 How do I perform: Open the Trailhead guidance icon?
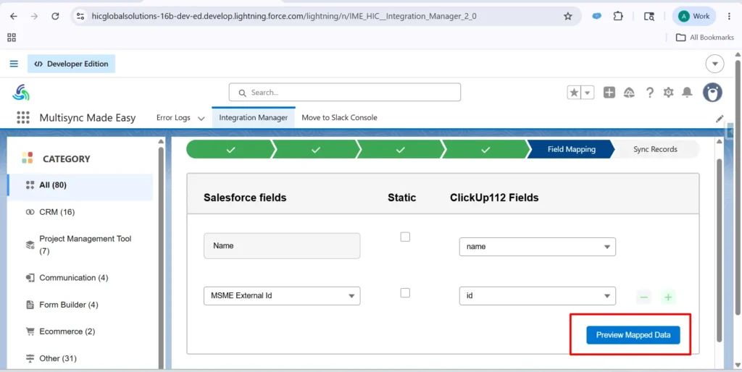click(630, 93)
